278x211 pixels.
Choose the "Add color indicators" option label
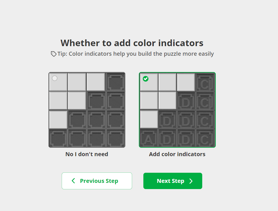pyautogui.click(x=177, y=154)
